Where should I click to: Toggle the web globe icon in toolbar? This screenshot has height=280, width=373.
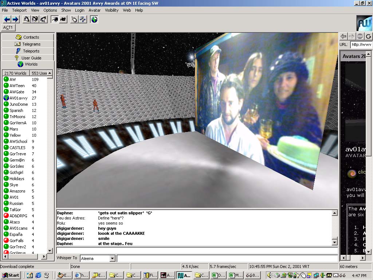pyautogui.click(x=94, y=19)
